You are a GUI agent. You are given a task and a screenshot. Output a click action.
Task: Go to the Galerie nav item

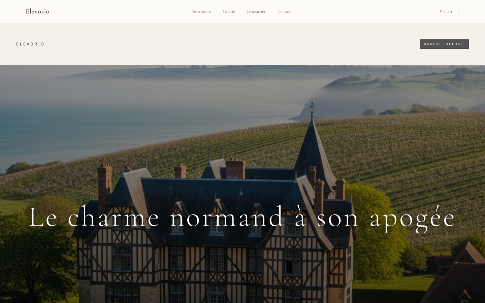click(229, 11)
